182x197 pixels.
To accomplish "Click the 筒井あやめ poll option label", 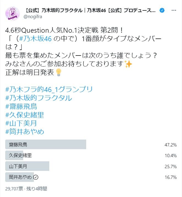I will coord(20,177).
